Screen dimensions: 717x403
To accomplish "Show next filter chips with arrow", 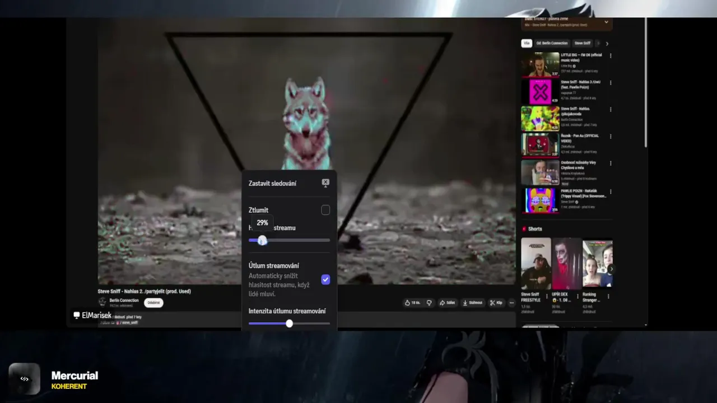I will [x=607, y=43].
